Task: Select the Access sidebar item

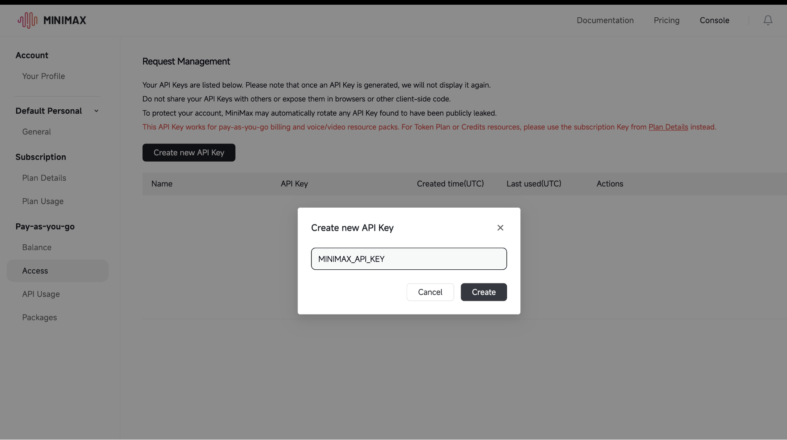Action: tap(57, 271)
